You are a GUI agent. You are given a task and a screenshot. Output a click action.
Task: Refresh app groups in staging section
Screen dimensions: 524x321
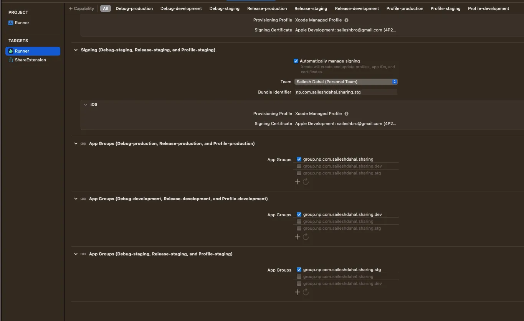(306, 292)
